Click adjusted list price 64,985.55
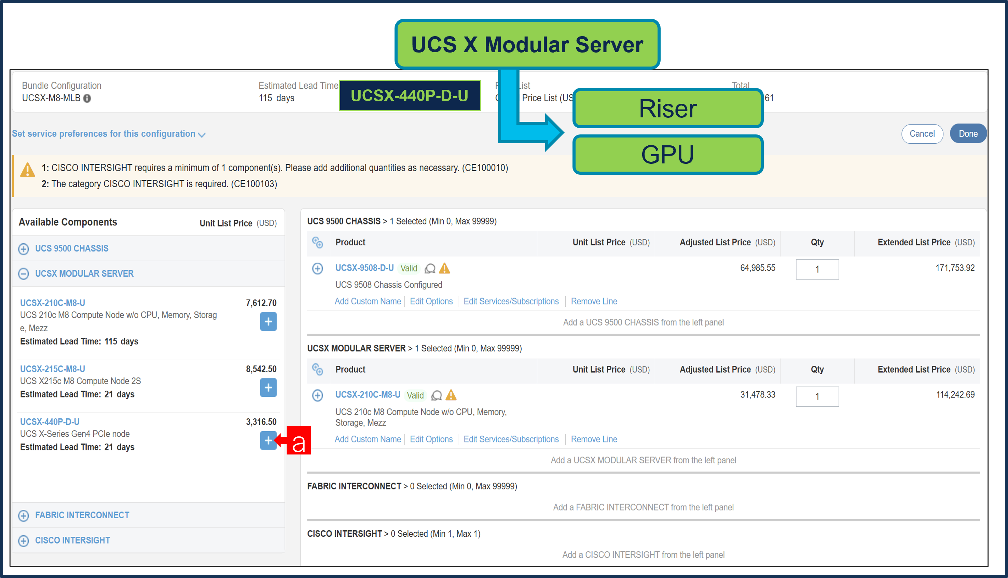This screenshot has height=578, width=1008. (x=758, y=268)
